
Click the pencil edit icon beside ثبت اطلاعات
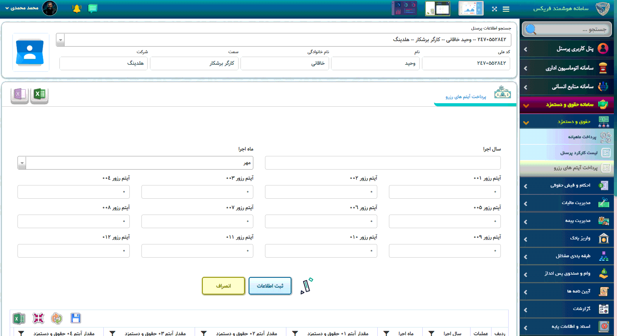click(307, 286)
